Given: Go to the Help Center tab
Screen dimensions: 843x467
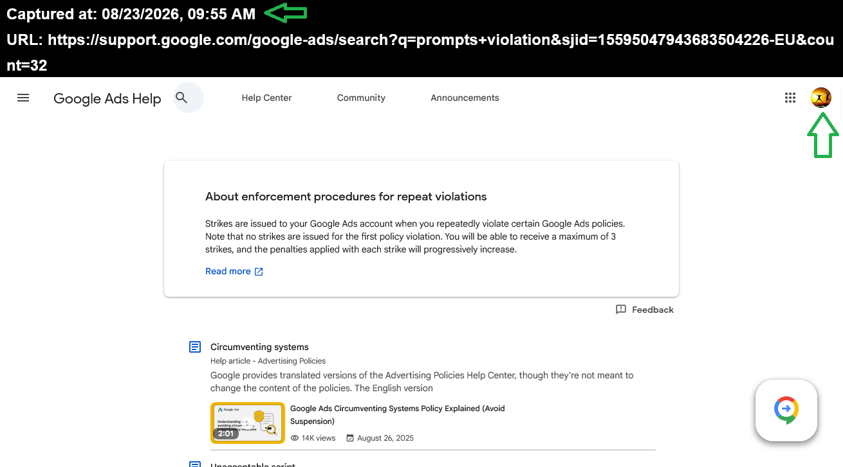Looking at the screenshot, I should (266, 98).
